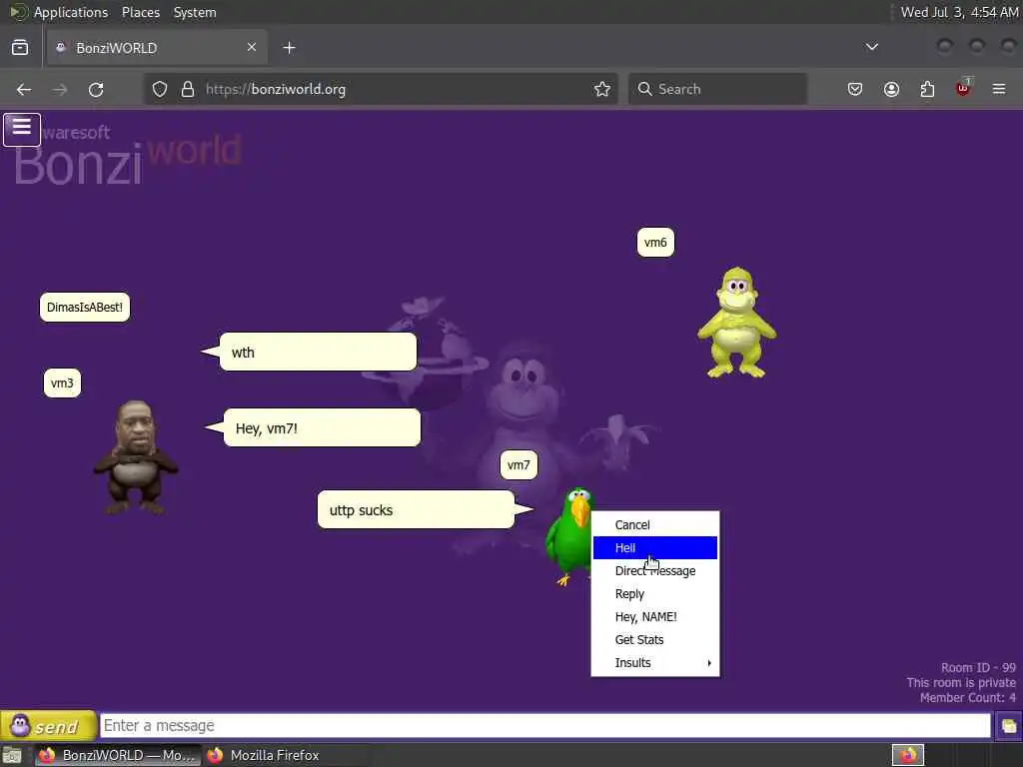Screen dimensions: 1023x767
Task: Click the browser back arrow
Action: (x=24, y=89)
